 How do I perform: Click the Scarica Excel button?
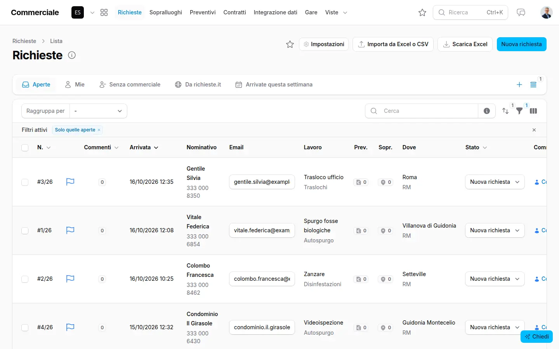pyautogui.click(x=465, y=44)
